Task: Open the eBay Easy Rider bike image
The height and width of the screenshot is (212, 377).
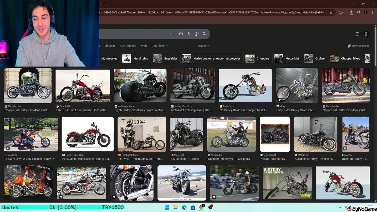Action: 297,86
